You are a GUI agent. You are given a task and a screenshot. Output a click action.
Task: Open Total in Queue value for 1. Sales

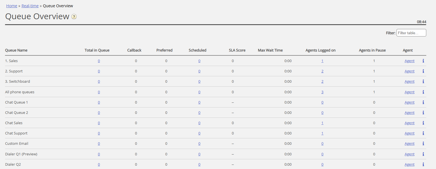99,61
